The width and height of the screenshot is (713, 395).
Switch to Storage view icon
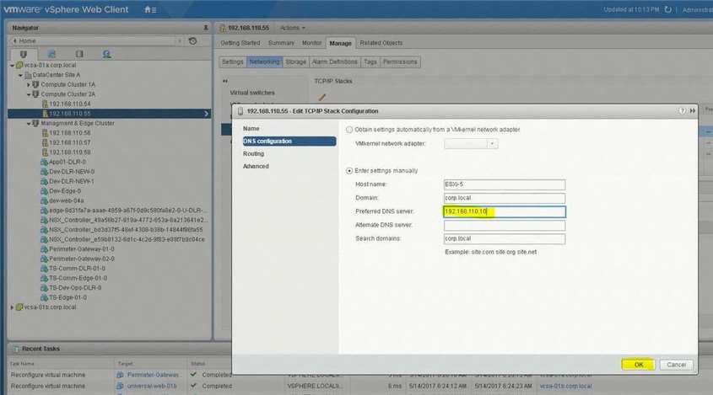[x=79, y=54]
